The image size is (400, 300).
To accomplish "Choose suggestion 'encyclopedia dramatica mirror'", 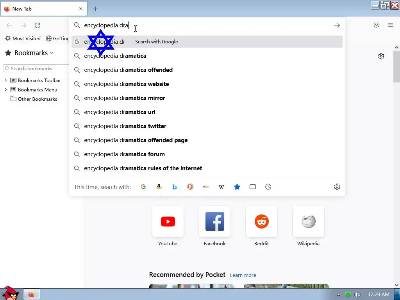I will coord(207,98).
